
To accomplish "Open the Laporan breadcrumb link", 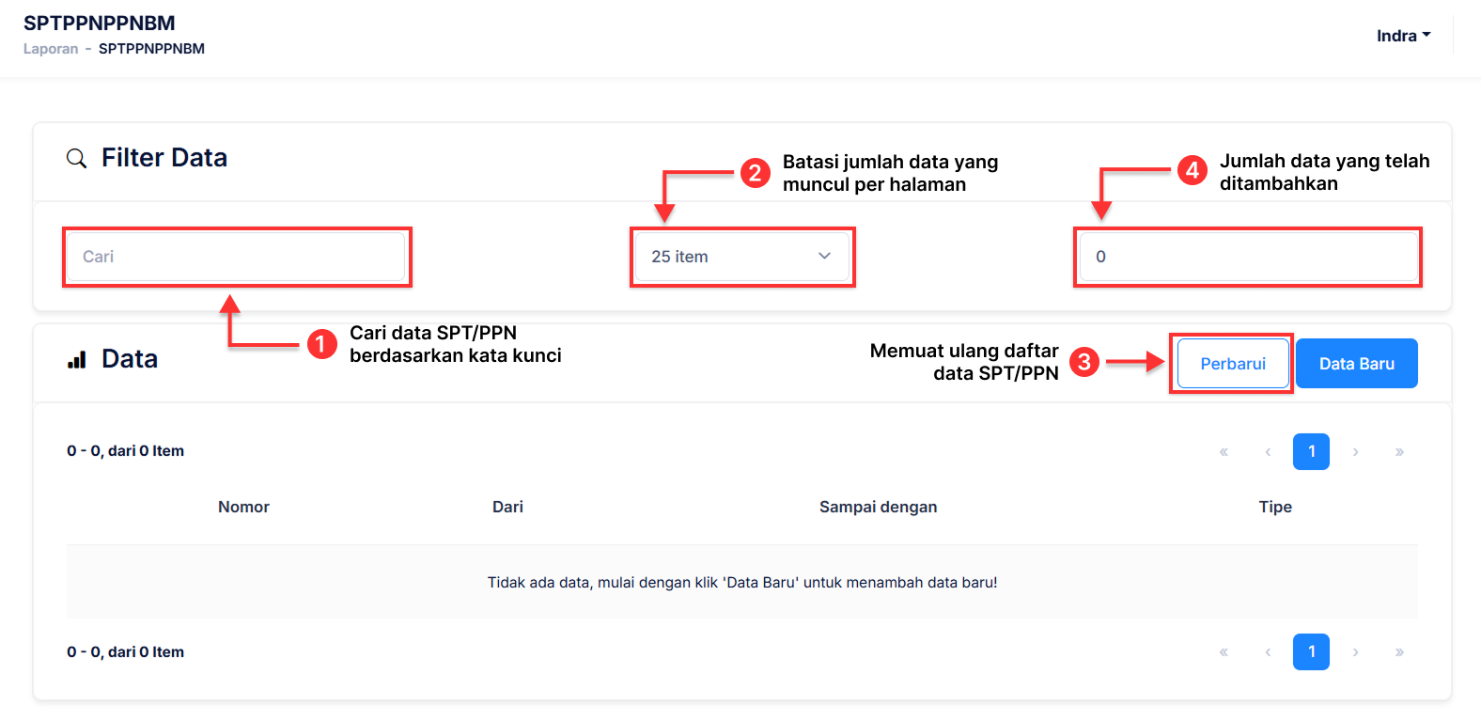I will (x=51, y=49).
